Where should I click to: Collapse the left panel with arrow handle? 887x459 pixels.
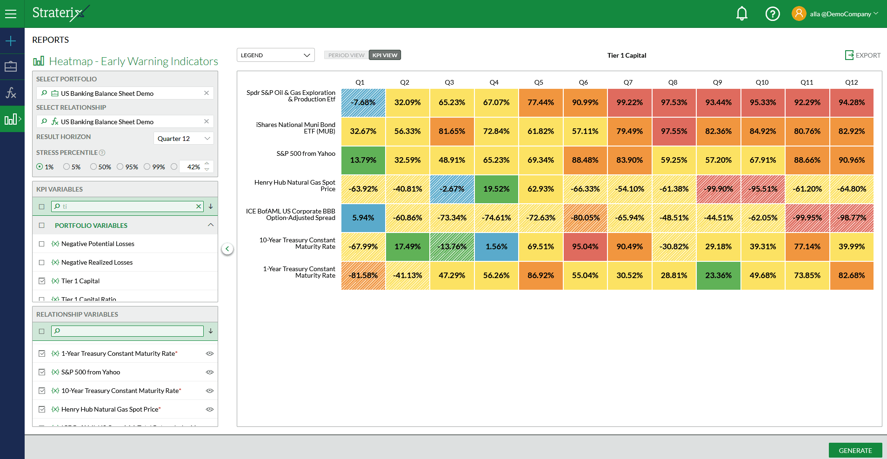[x=227, y=249]
